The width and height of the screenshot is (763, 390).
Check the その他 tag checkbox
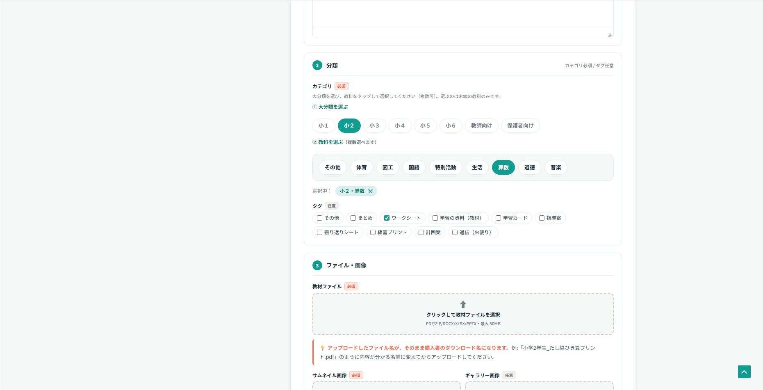[x=319, y=218]
